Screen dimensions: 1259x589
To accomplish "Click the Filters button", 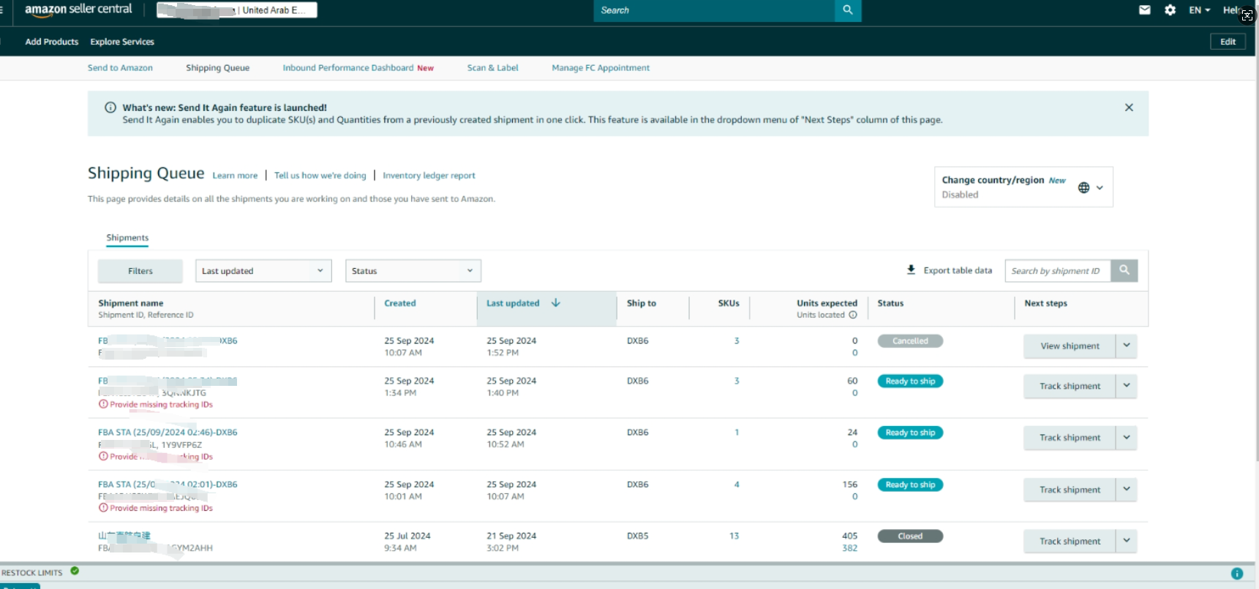I will 140,271.
